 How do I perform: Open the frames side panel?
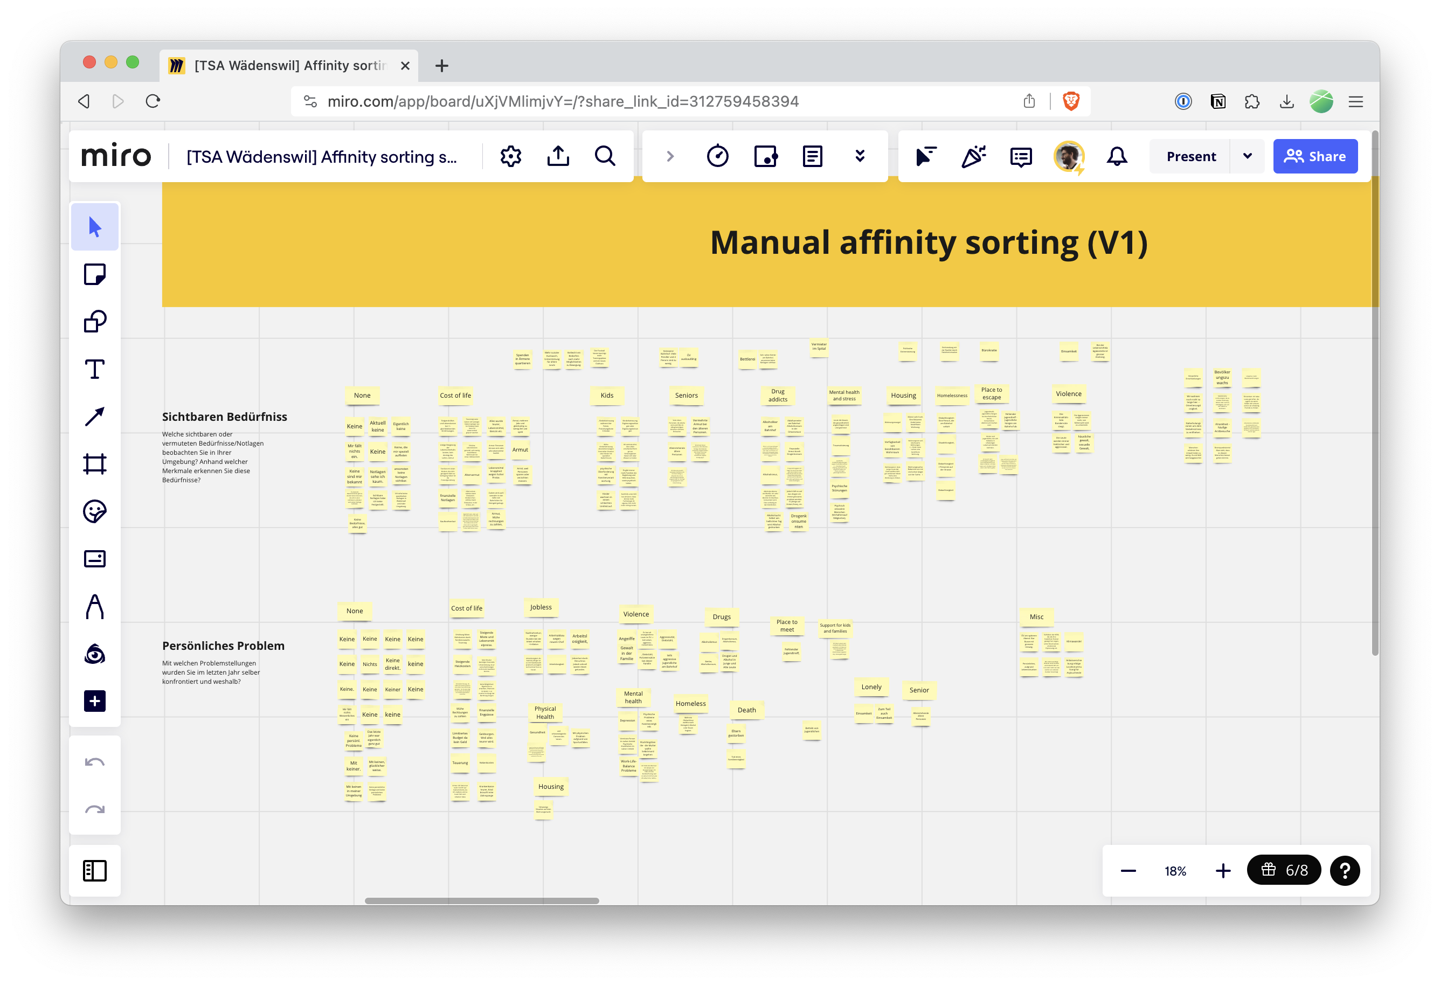tap(95, 870)
